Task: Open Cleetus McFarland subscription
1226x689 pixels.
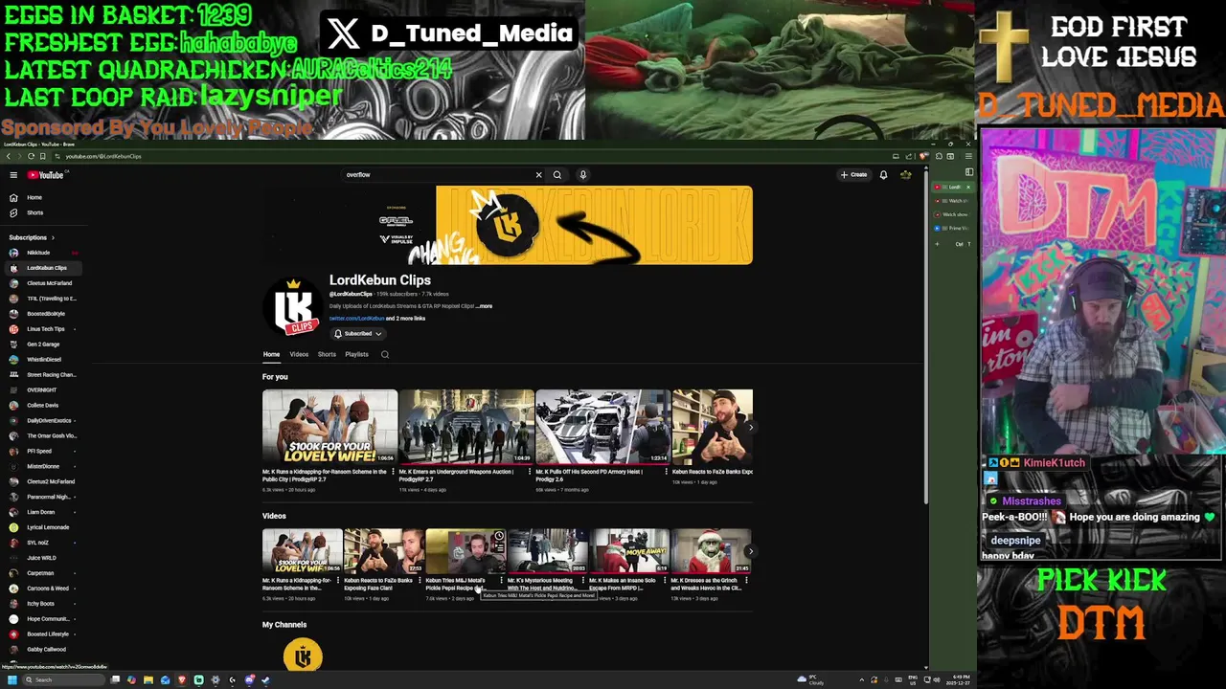Action: [43, 283]
